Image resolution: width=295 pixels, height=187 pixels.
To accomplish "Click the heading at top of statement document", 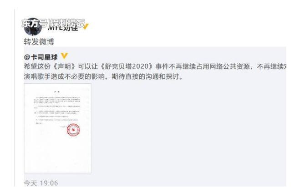I will pos(57,92).
